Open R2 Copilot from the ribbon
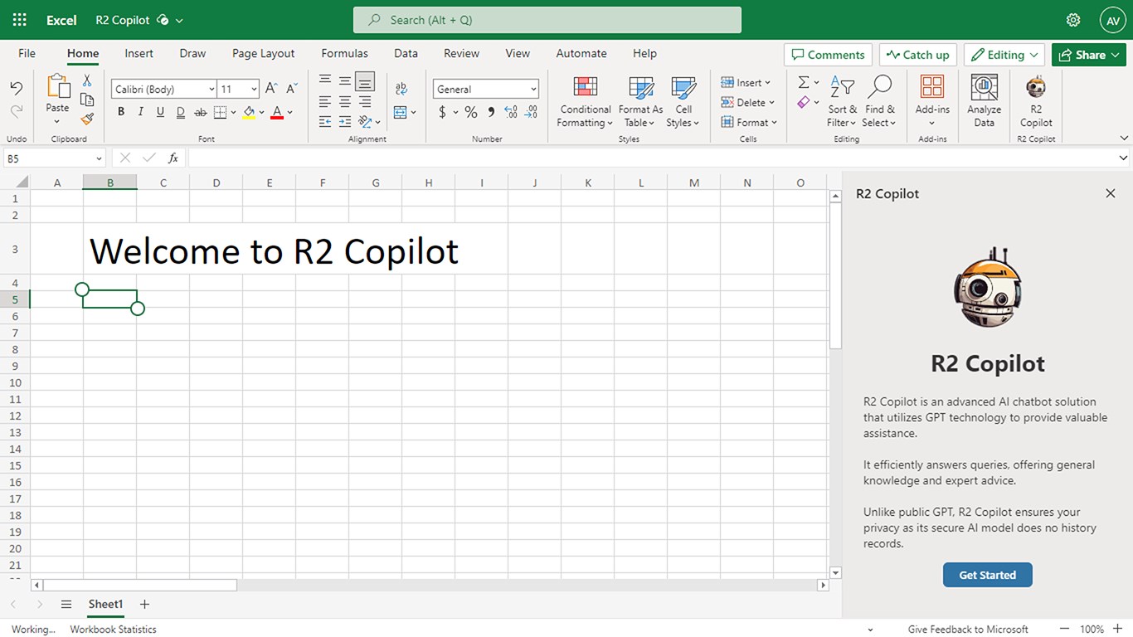1133x637 pixels. click(x=1036, y=100)
